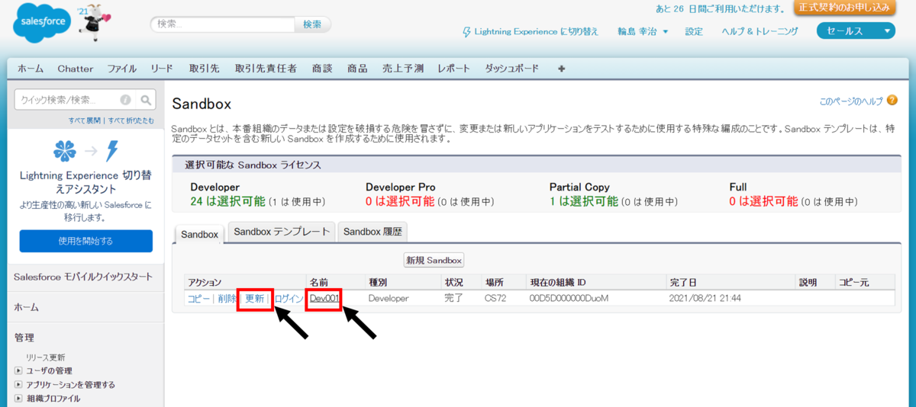Open the レポート tab
916x407 pixels.
tap(454, 69)
